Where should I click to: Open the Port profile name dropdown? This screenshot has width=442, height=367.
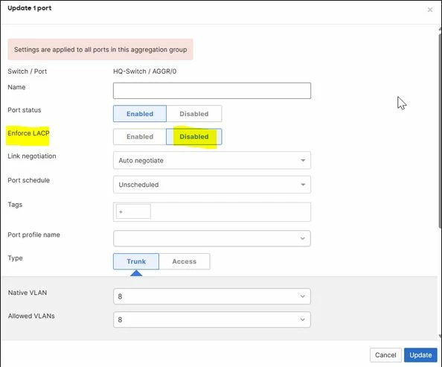212,238
